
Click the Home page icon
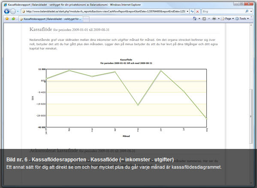point(195,19)
